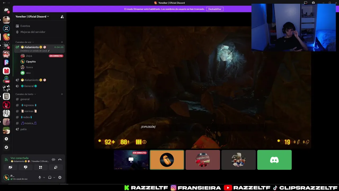The image size is (339, 191).
Task: Open Discover servers compass icon
Action: tap(6, 147)
